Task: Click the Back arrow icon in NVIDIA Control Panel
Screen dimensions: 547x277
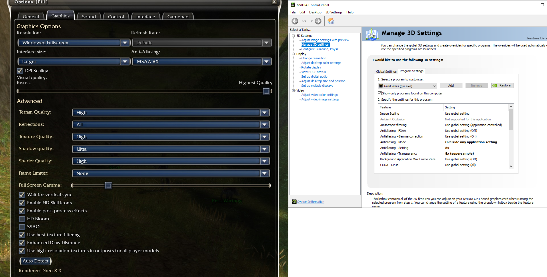Action: click(x=295, y=21)
